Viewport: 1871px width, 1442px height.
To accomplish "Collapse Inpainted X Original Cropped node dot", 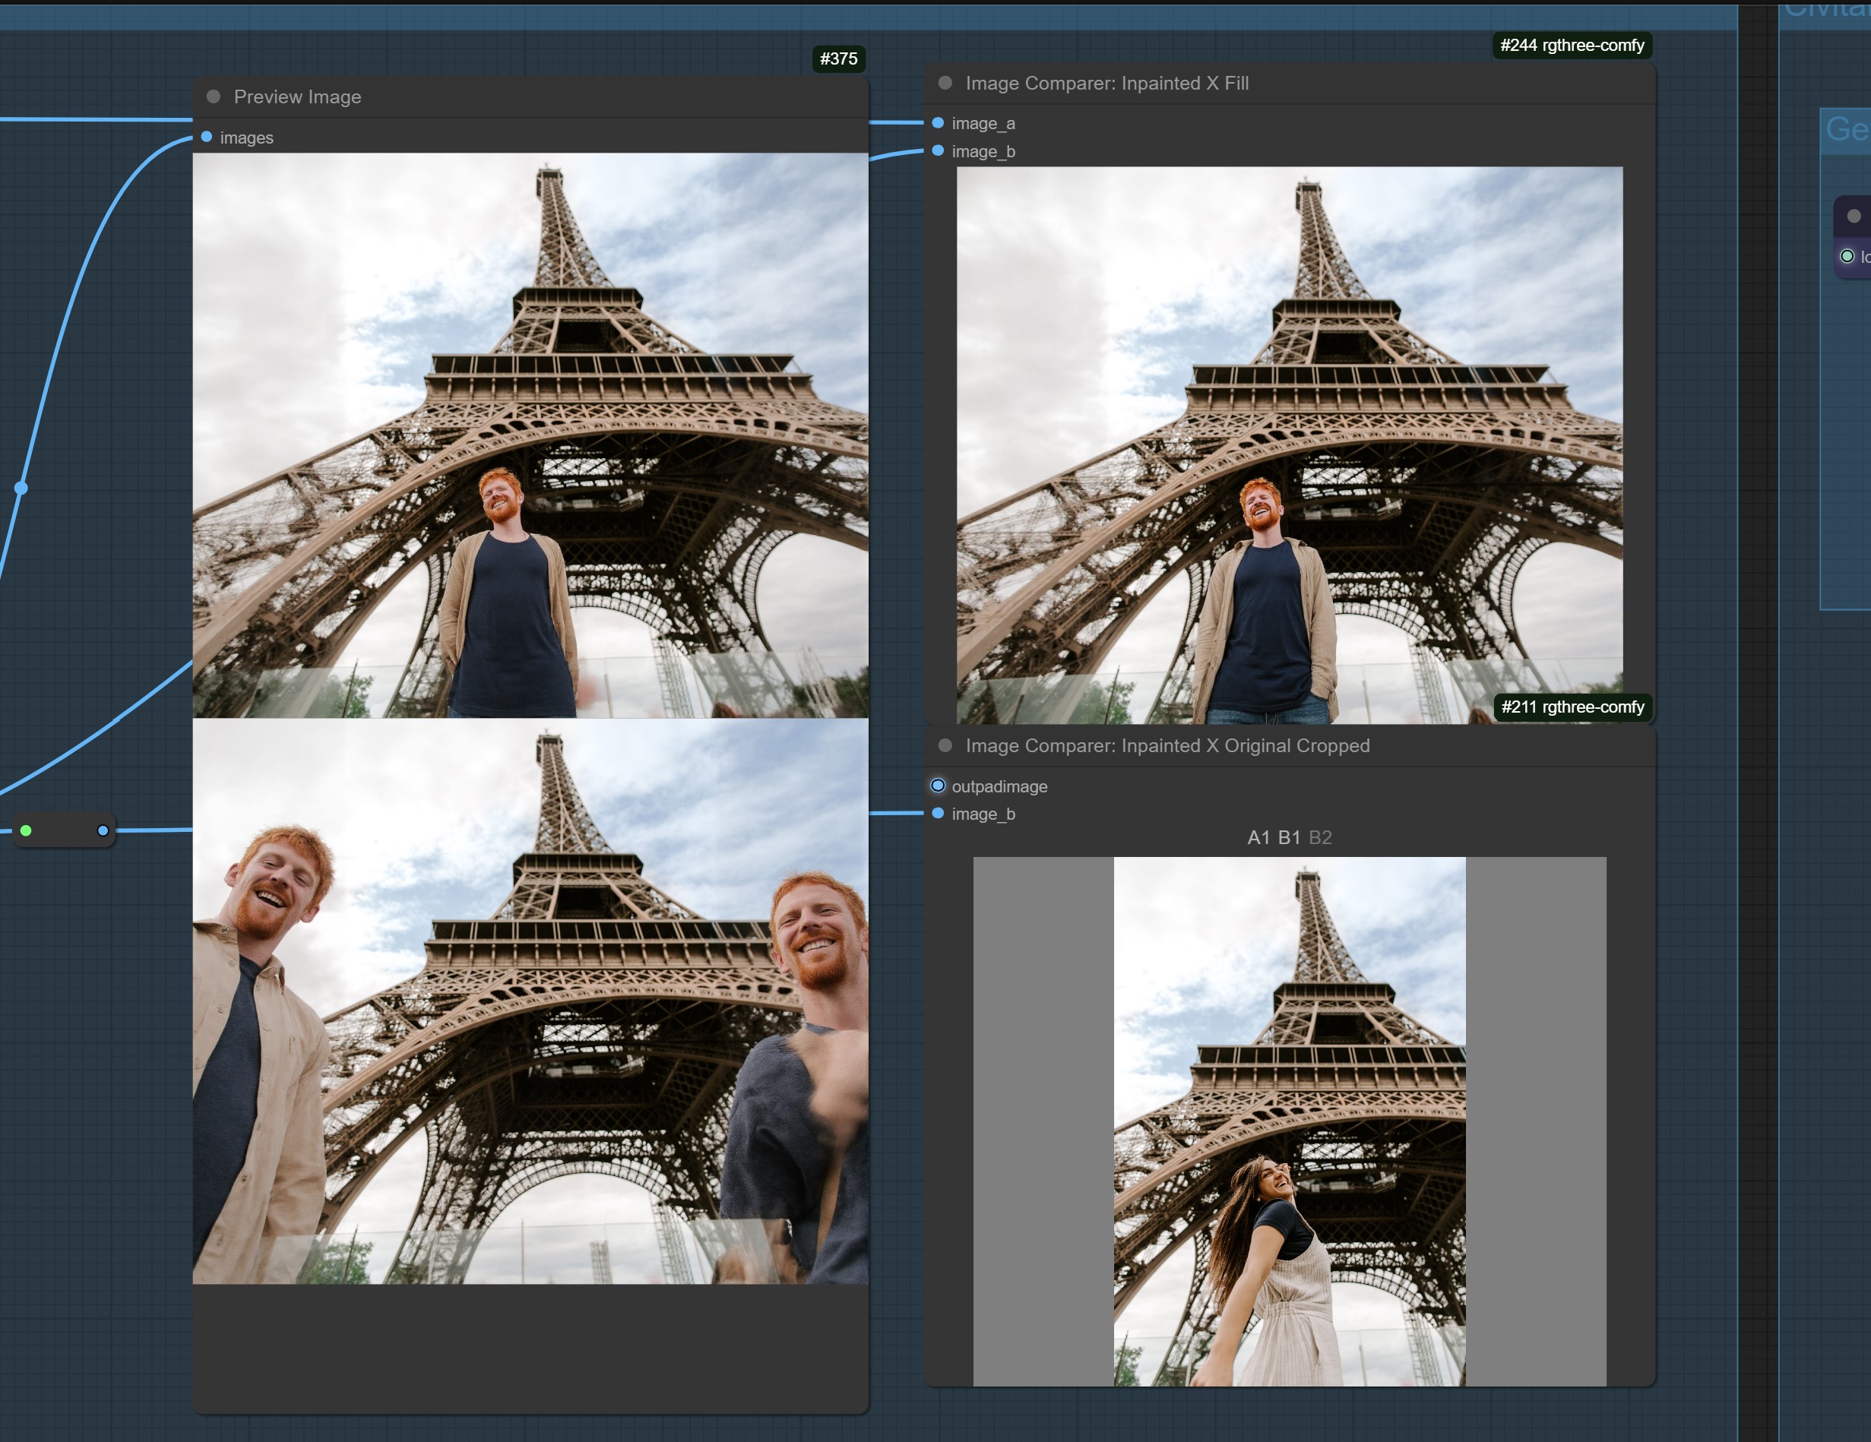I will pyautogui.click(x=945, y=746).
